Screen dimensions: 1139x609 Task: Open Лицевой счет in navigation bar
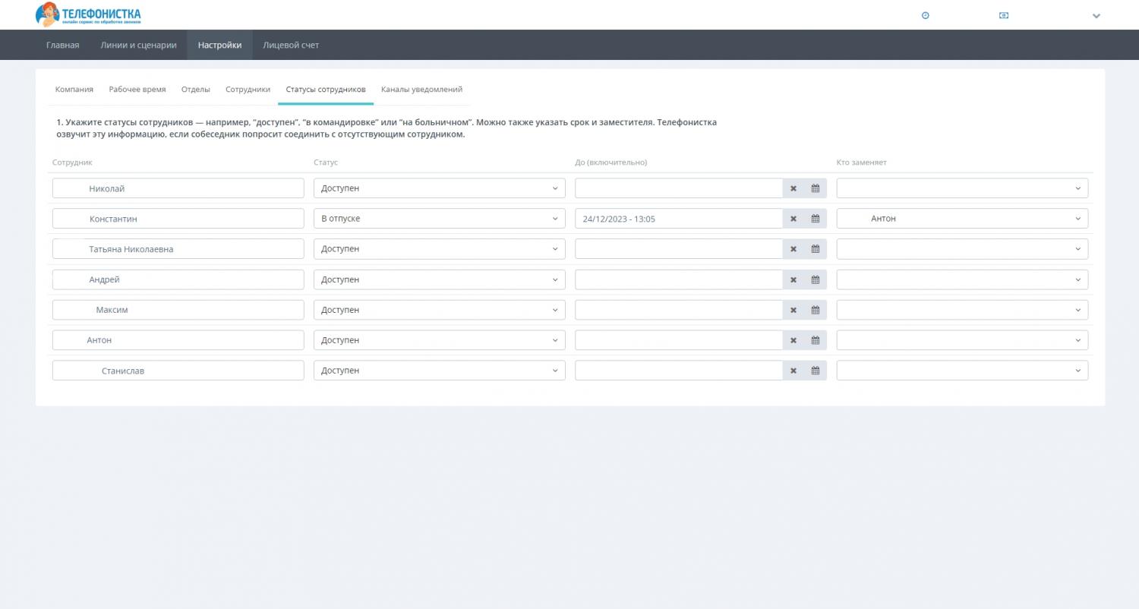tap(291, 45)
